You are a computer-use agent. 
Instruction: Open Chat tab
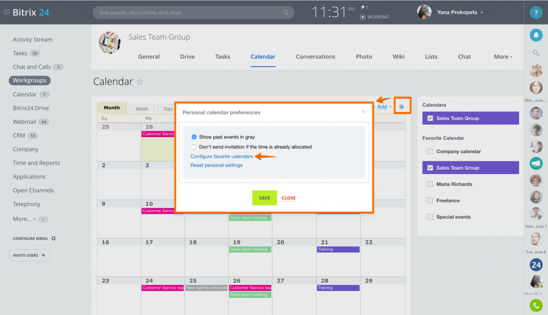(x=465, y=57)
